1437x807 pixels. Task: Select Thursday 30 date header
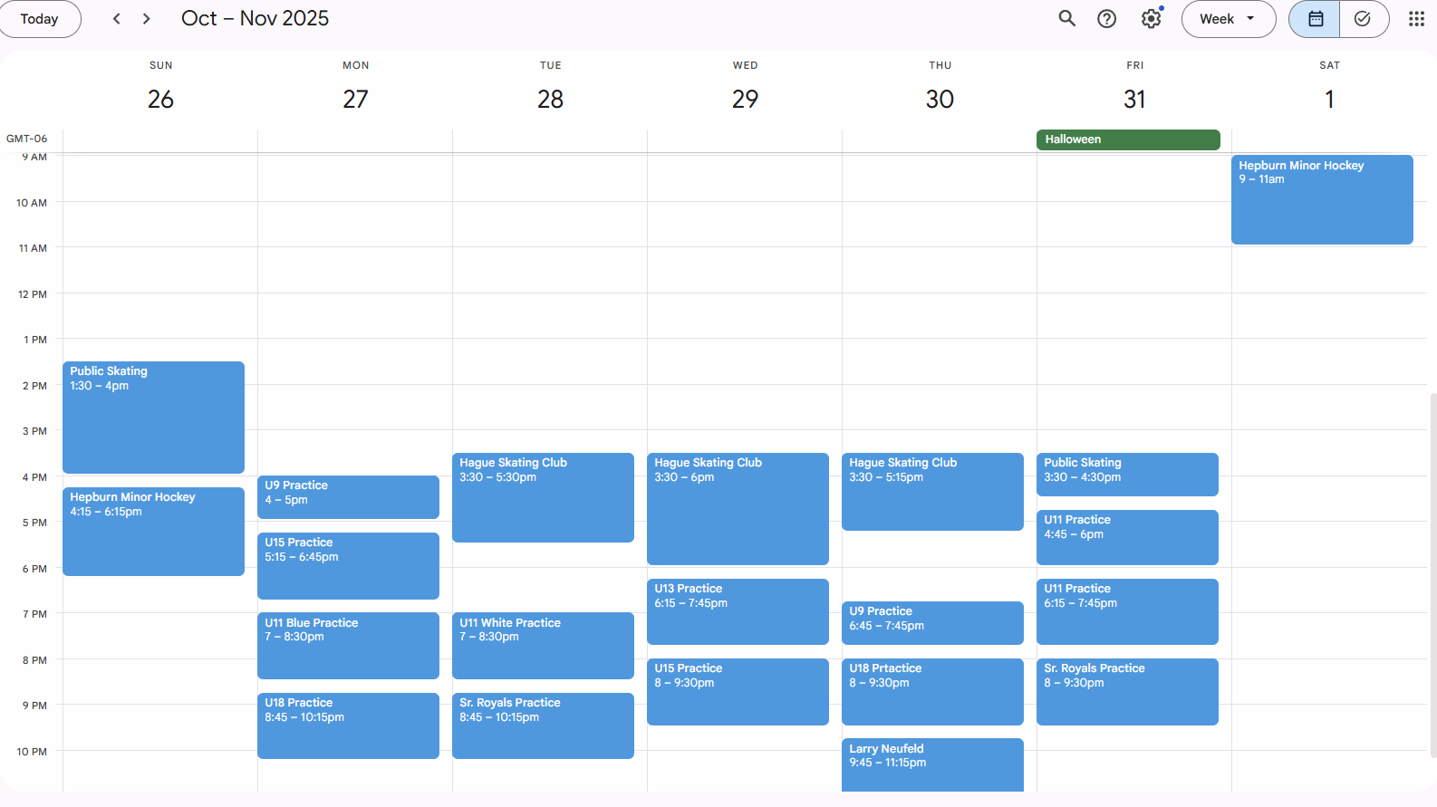click(x=940, y=99)
